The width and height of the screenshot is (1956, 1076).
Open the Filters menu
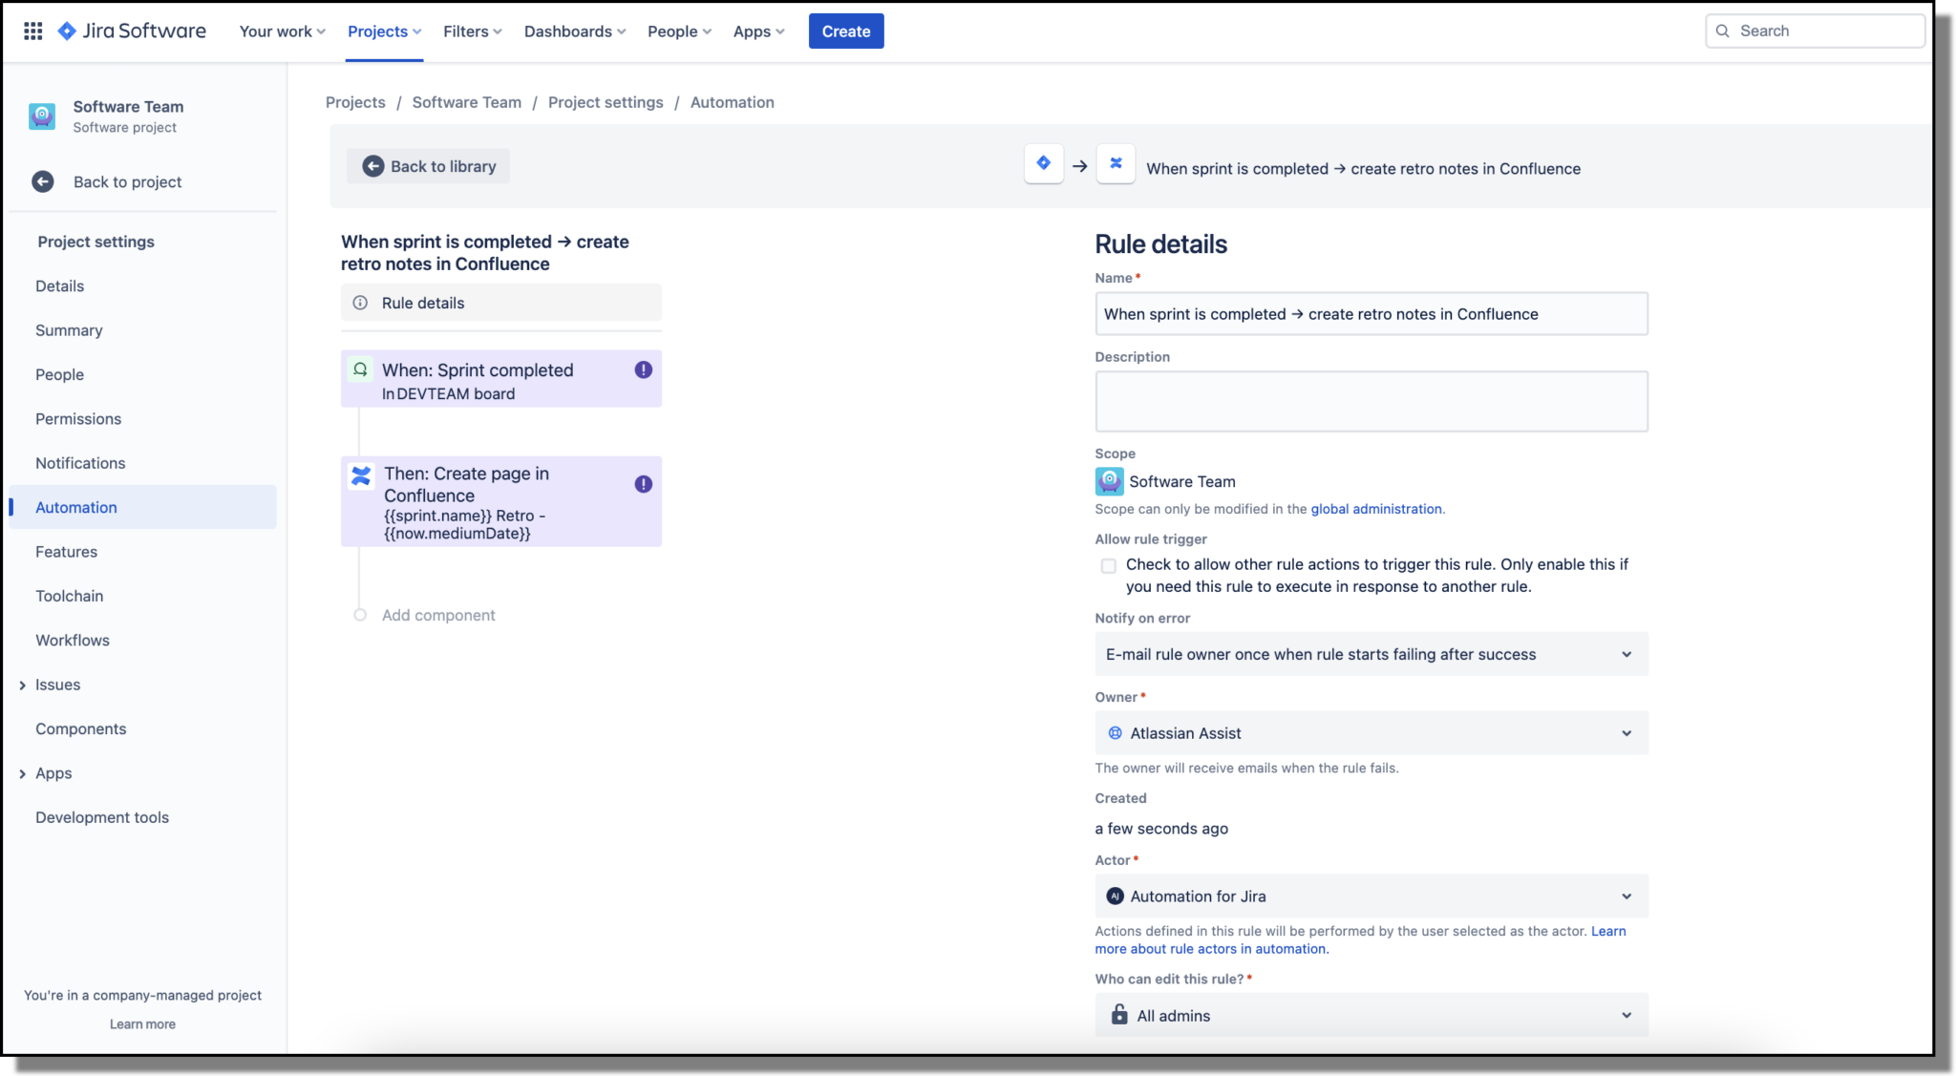click(x=472, y=31)
